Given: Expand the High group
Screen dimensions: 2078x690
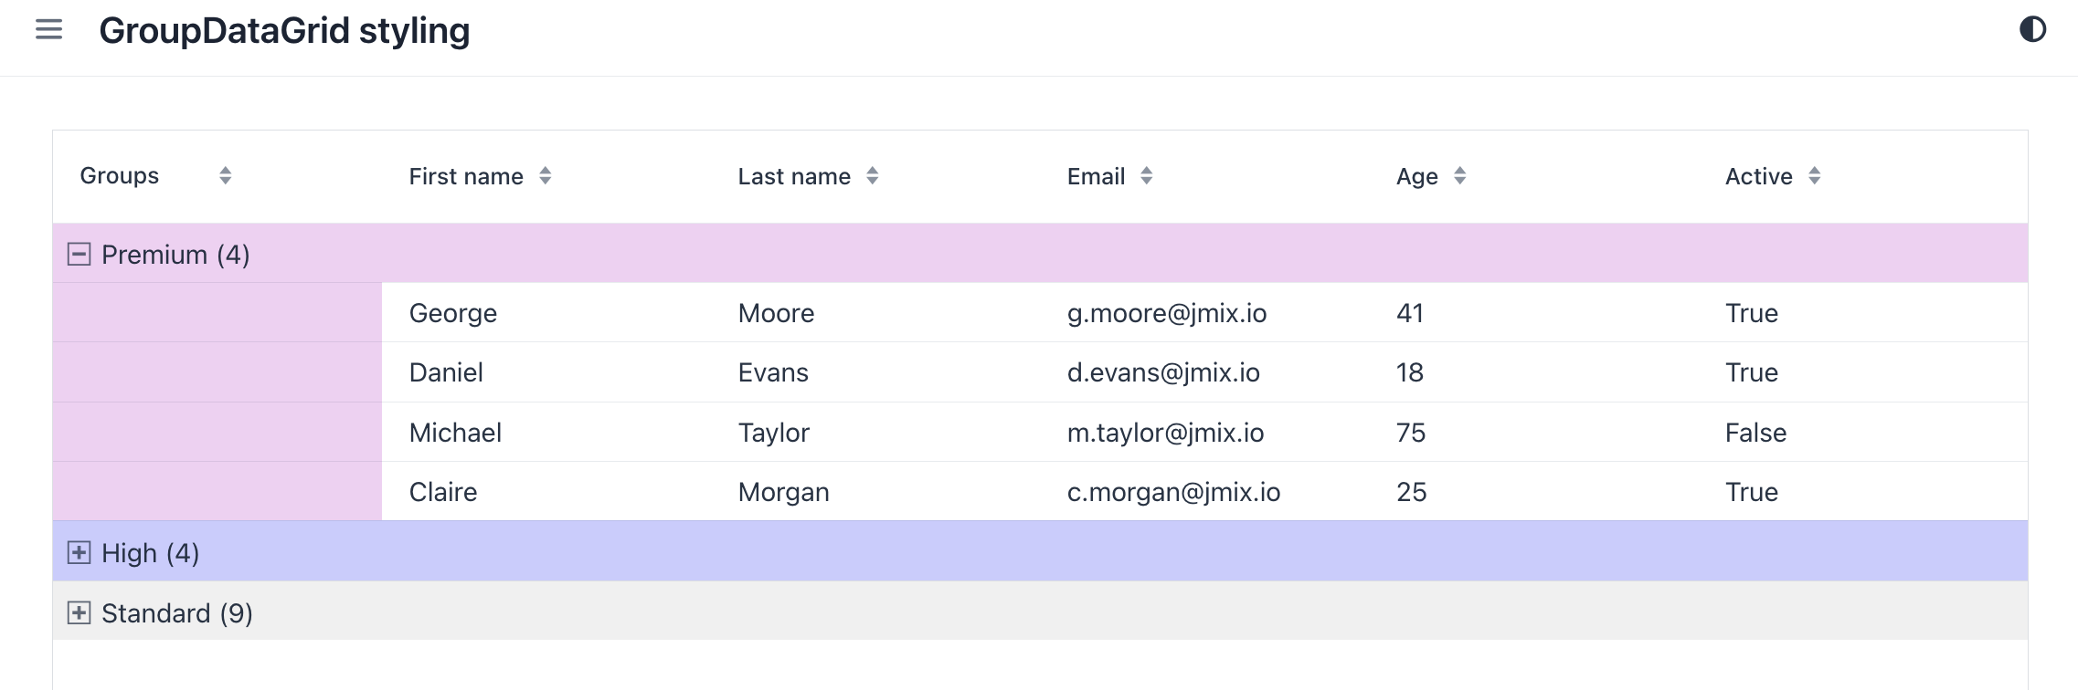Looking at the screenshot, I should pyautogui.click(x=80, y=553).
